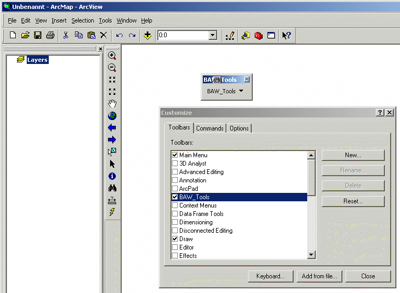The width and height of the screenshot is (400, 293).
Task: Select the Zoom Out magnifier tool
Action: click(x=112, y=68)
